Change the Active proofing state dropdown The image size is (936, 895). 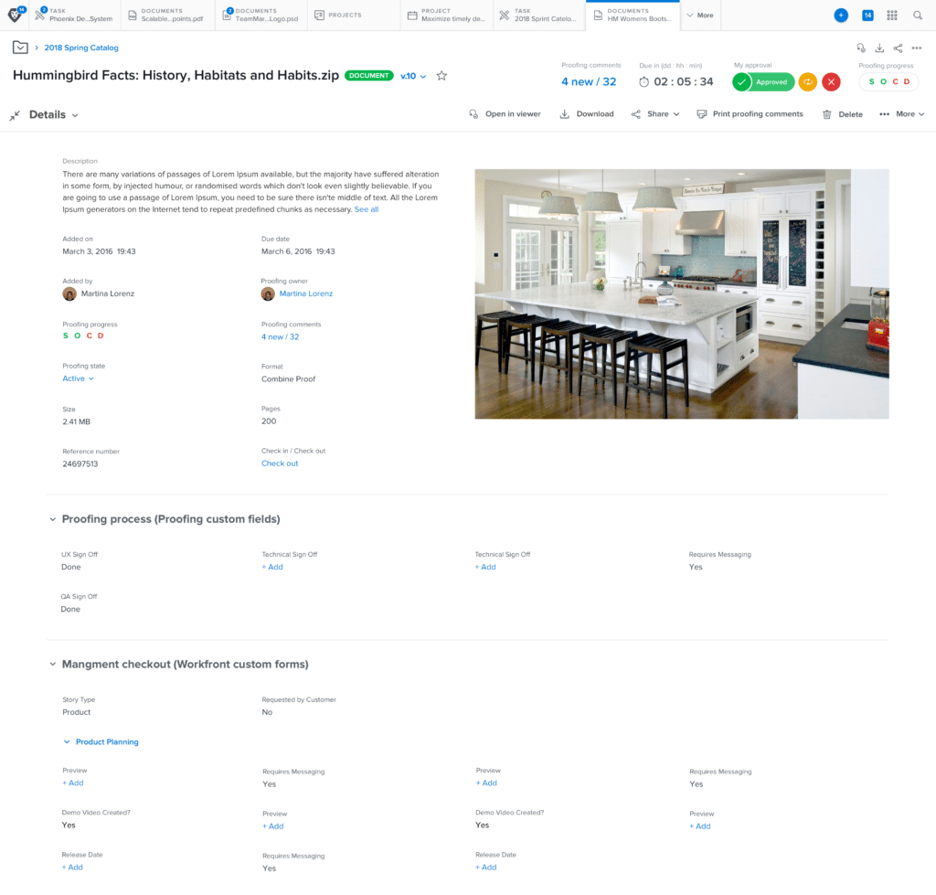click(x=79, y=378)
